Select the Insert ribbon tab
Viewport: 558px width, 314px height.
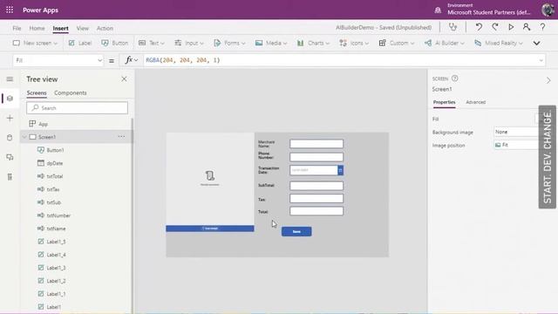[60, 28]
